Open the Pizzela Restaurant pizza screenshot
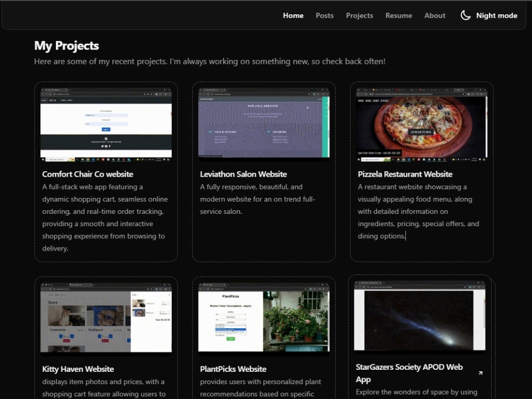Viewport: 532px width, 399px height. (x=421, y=124)
